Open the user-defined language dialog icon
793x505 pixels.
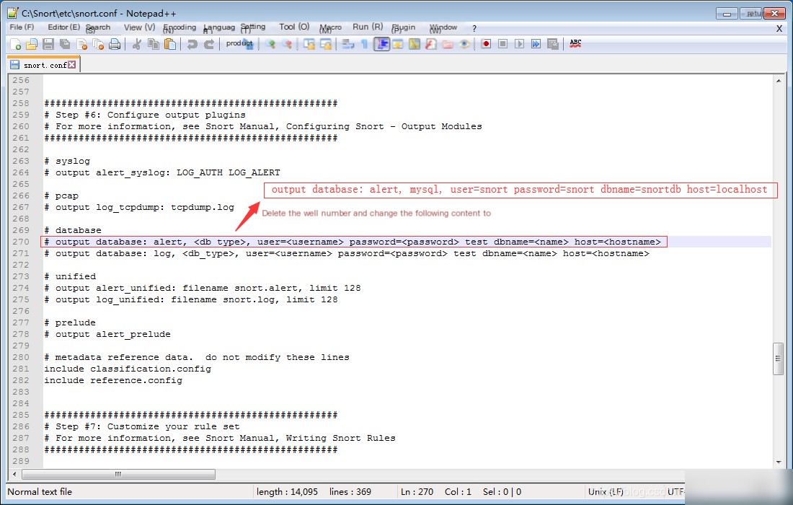pyautogui.click(x=397, y=45)
